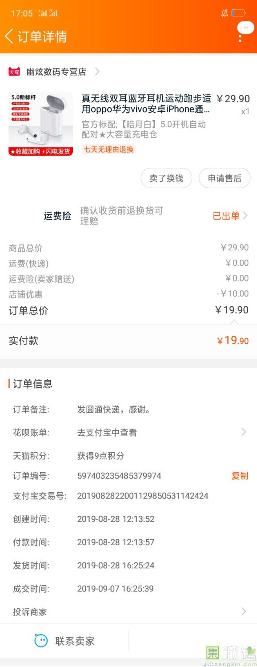Tap the 天猫 logo badge
257x667 pixels.
pyautogui.click(x=15, y=72)
